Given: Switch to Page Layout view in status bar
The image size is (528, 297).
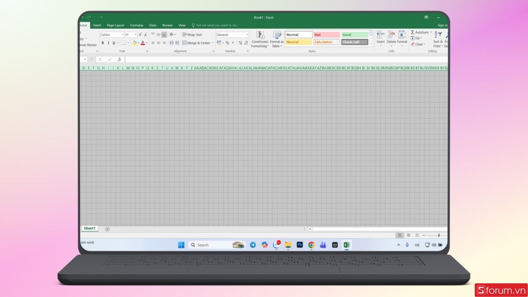Looking at the screenshot, I should point(408,235).
